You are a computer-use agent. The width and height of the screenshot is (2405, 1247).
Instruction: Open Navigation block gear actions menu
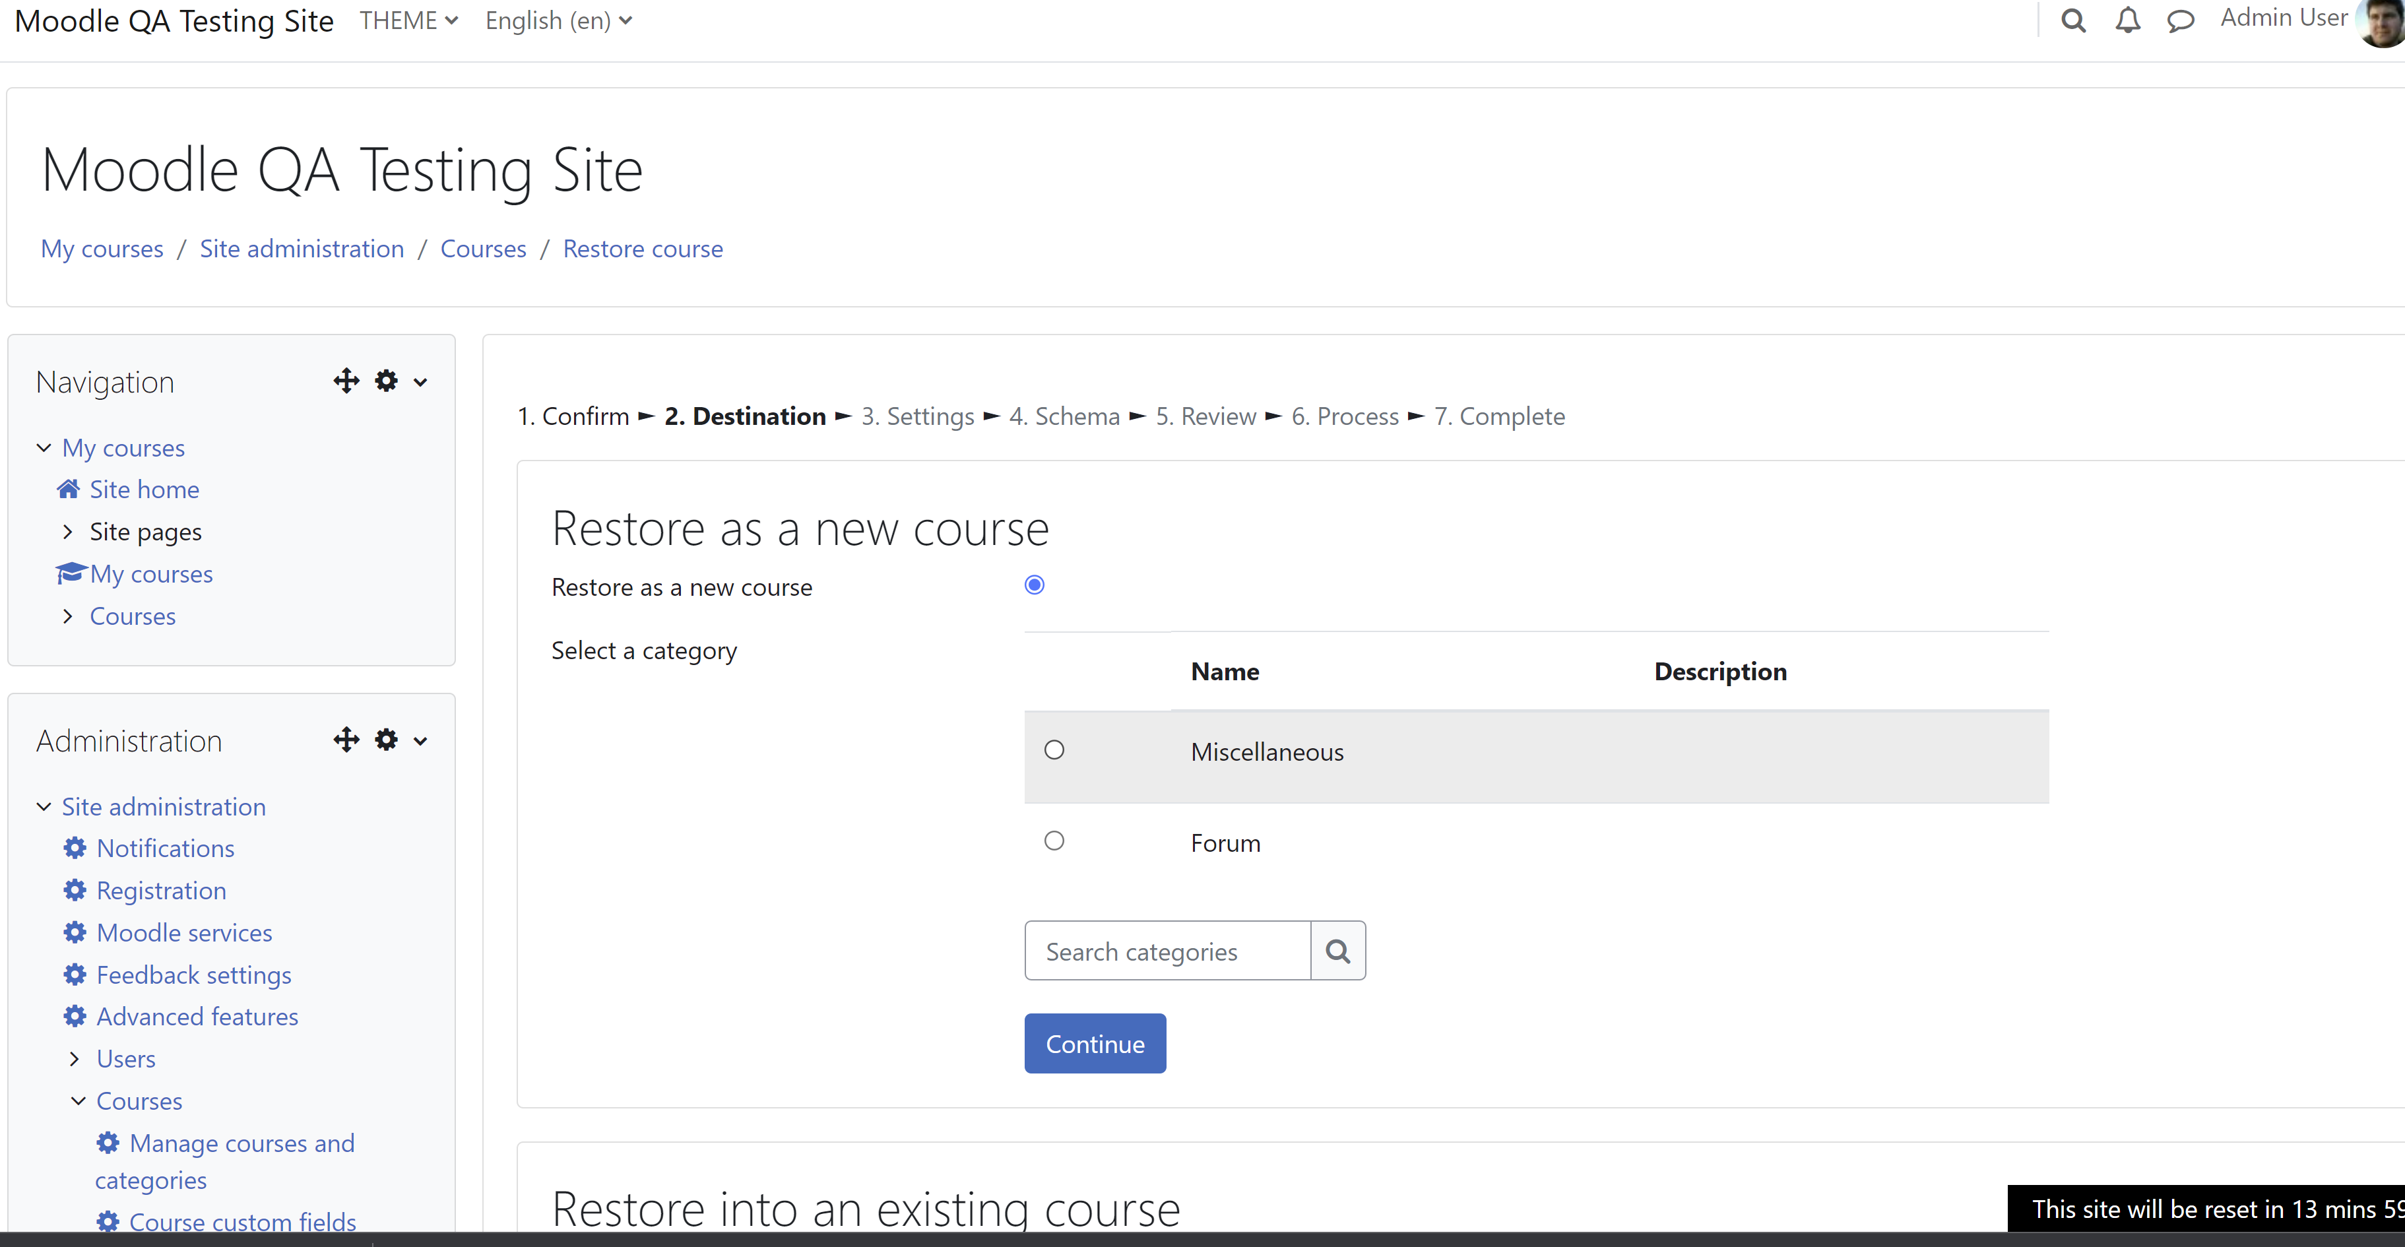click(x=387, y=381)
